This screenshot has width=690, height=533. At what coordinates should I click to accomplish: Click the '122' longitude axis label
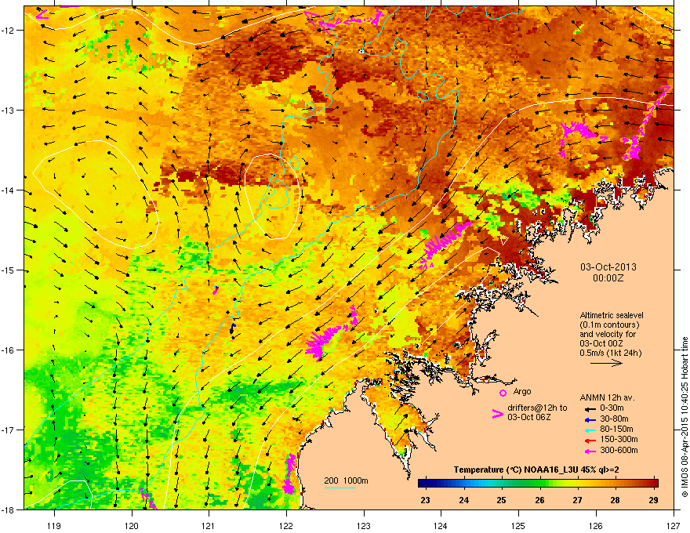click(286, 525)
